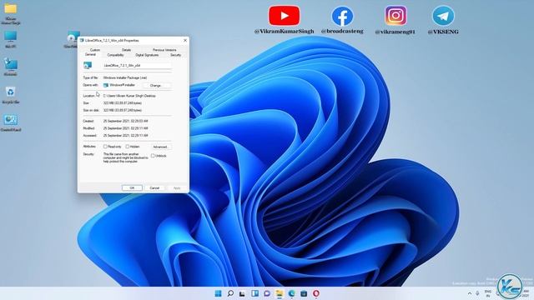Open File Explorer from the taskbar
Viewport: 534px width, 300px height.
[x=280, y=293]
